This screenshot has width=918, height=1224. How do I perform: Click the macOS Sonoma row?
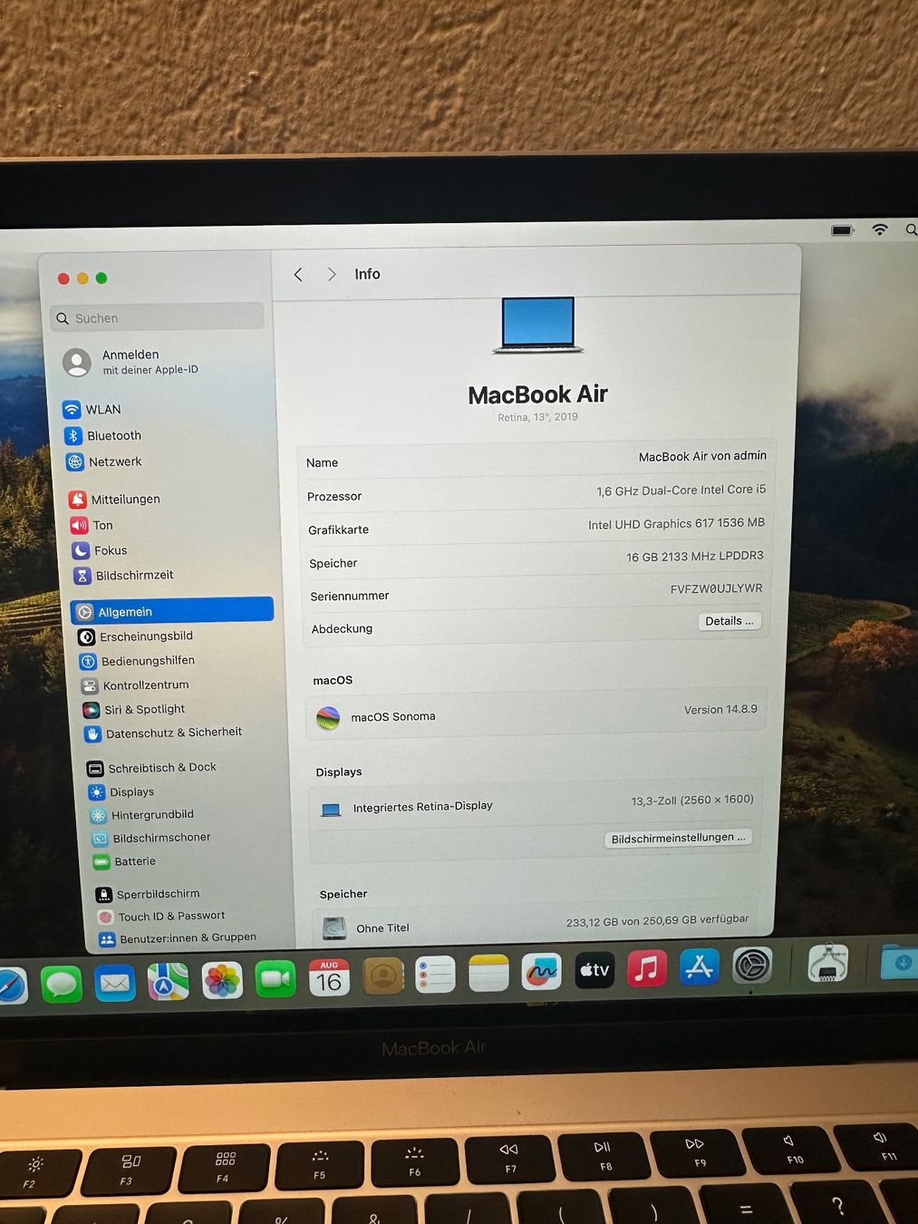tap(536, 714)
